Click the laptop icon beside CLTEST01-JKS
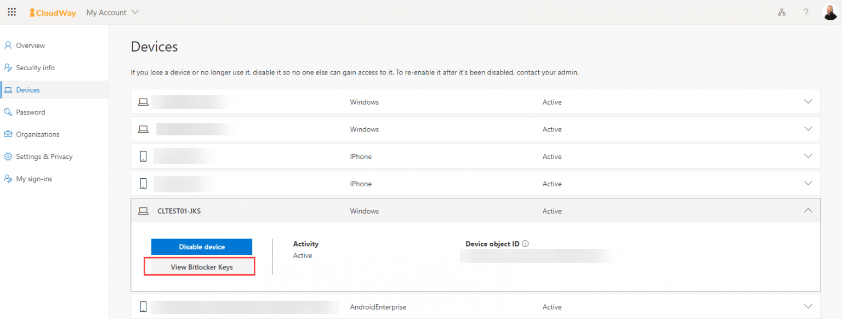The width and height of the screenshot is (842, 319). tap(143, 210)
